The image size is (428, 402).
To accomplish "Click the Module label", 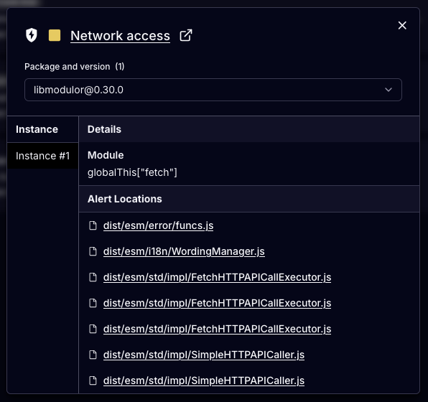I will 106,155.
